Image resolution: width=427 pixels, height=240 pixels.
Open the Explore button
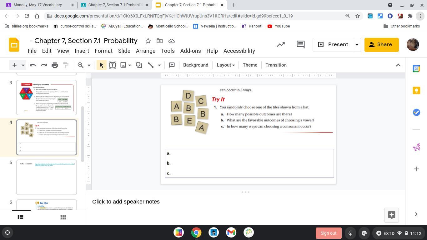click(391, 215)
